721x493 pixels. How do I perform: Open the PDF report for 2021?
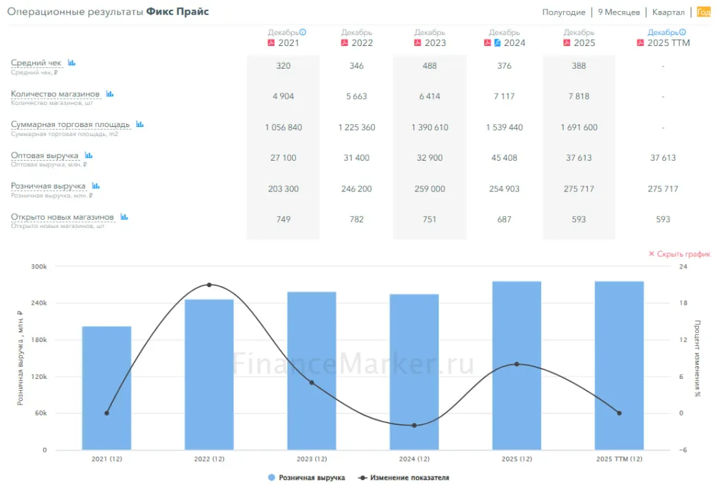click(x=271, y=43)
